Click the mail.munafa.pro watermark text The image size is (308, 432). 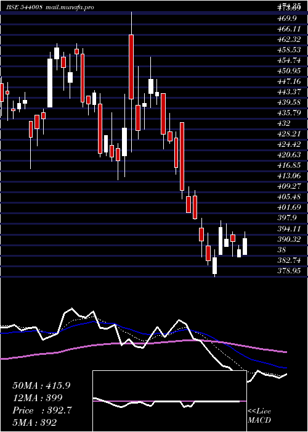tap(69, 7)
